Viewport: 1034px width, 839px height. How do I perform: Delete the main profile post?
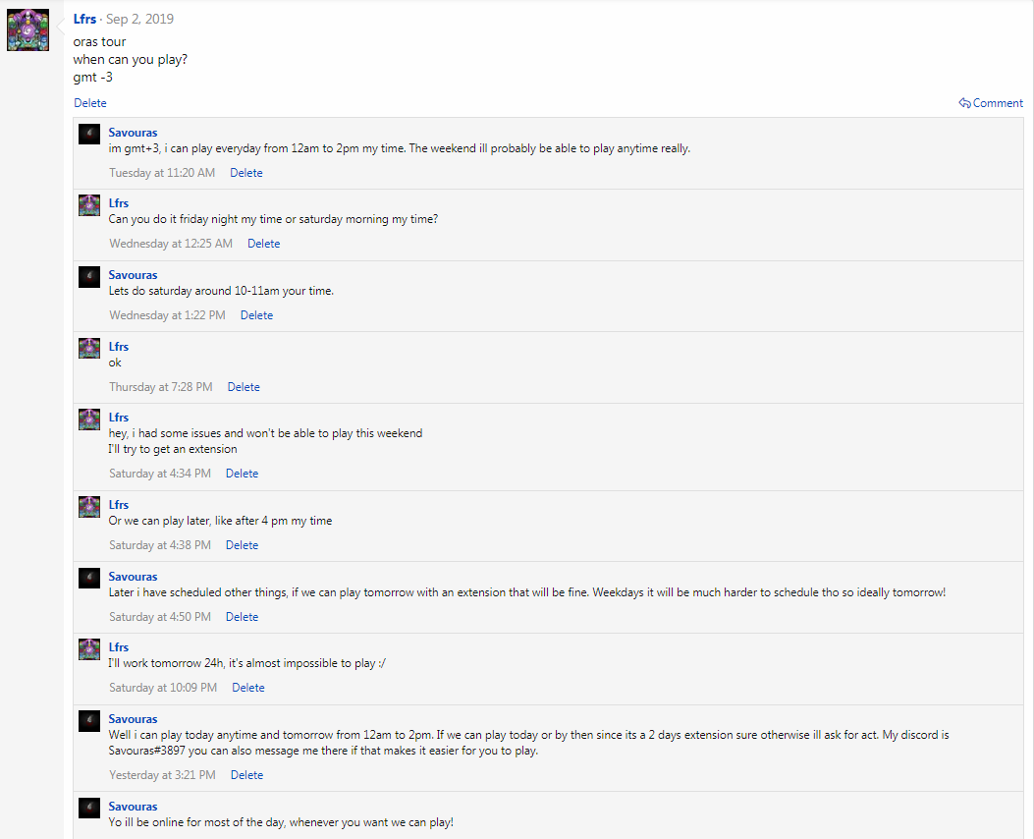(x=89, y=103)
